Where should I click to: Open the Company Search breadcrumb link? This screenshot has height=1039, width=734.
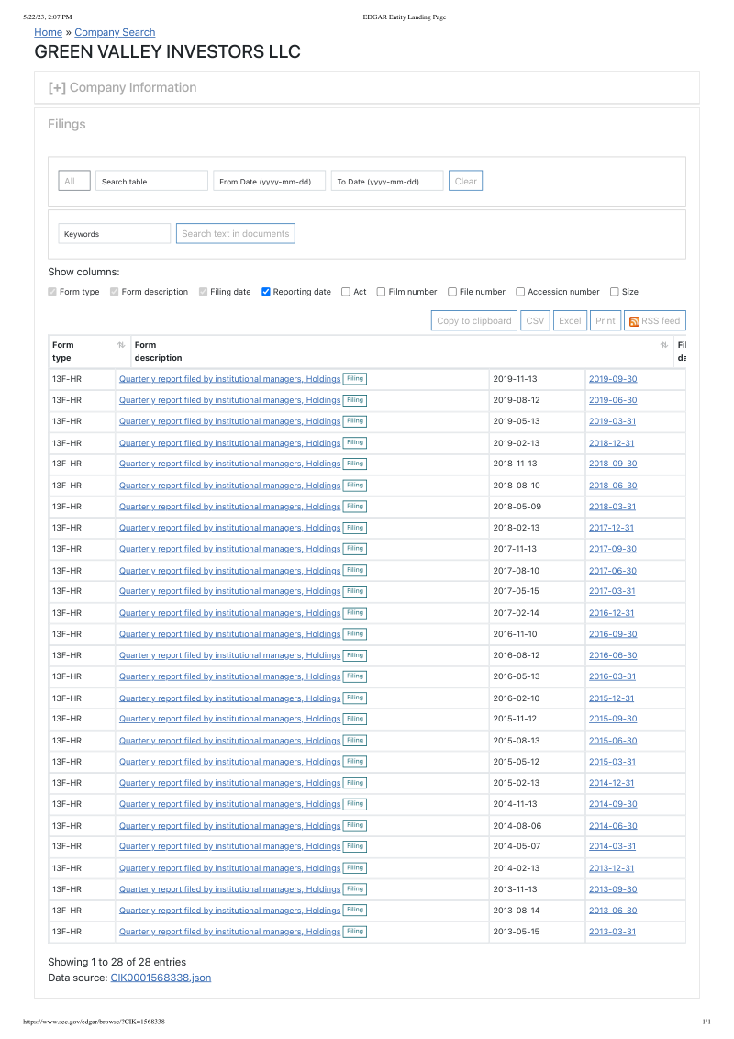(115, 32)
